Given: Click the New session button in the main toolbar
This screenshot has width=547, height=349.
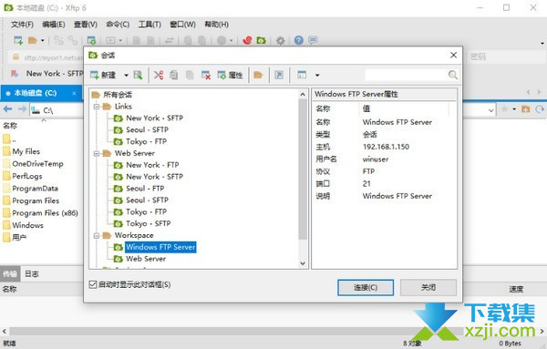Looking at the screenshot, I should (x=18, y=40).
